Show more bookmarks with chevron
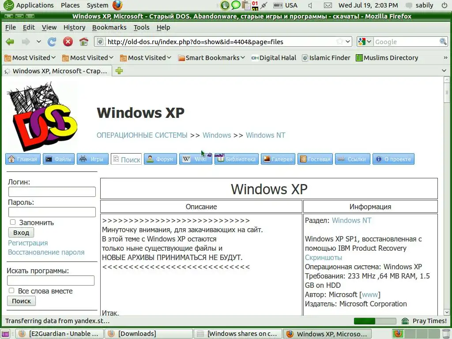This screenshot has width=452, height=339. (445, 58)
